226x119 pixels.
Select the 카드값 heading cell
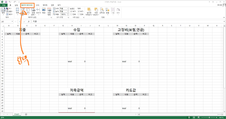click(131, 90)
